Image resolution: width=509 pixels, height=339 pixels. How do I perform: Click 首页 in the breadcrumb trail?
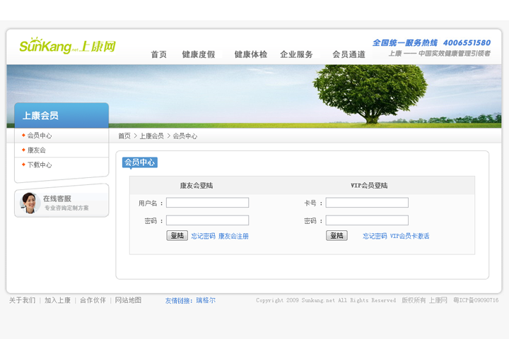124,136
